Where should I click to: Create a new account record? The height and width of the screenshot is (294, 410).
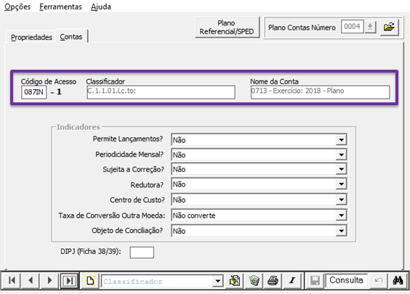90,281
